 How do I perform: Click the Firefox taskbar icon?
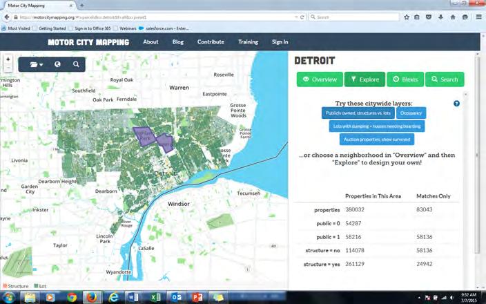click(92, 298)
